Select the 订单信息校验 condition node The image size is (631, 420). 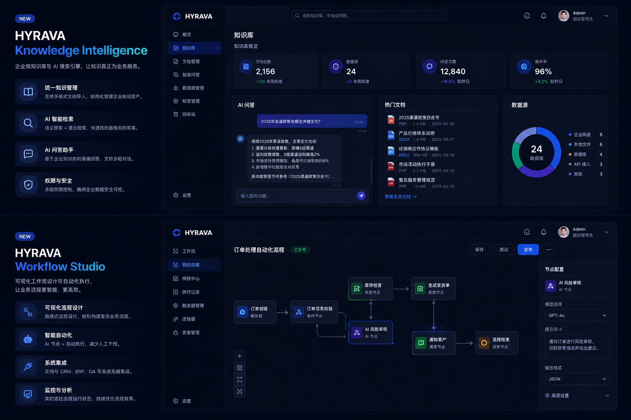click(x=314, y=312)
